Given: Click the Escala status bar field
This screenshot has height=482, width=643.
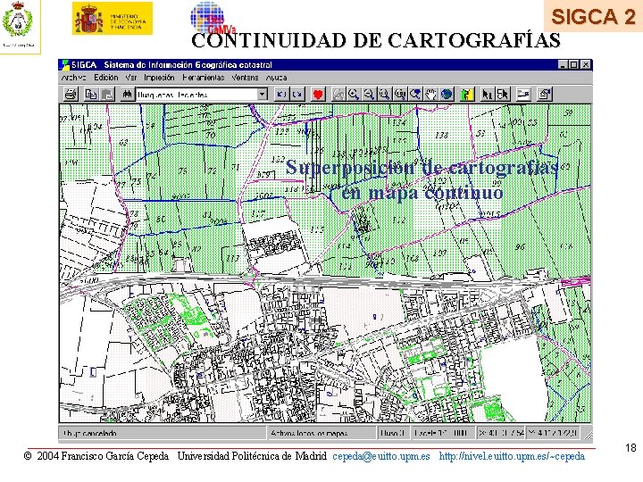Looking at the screenshot, I should (442, 433).
